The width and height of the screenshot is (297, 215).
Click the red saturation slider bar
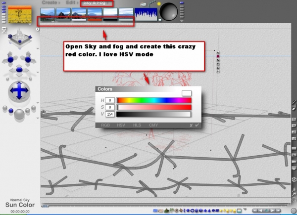(154, 107)
